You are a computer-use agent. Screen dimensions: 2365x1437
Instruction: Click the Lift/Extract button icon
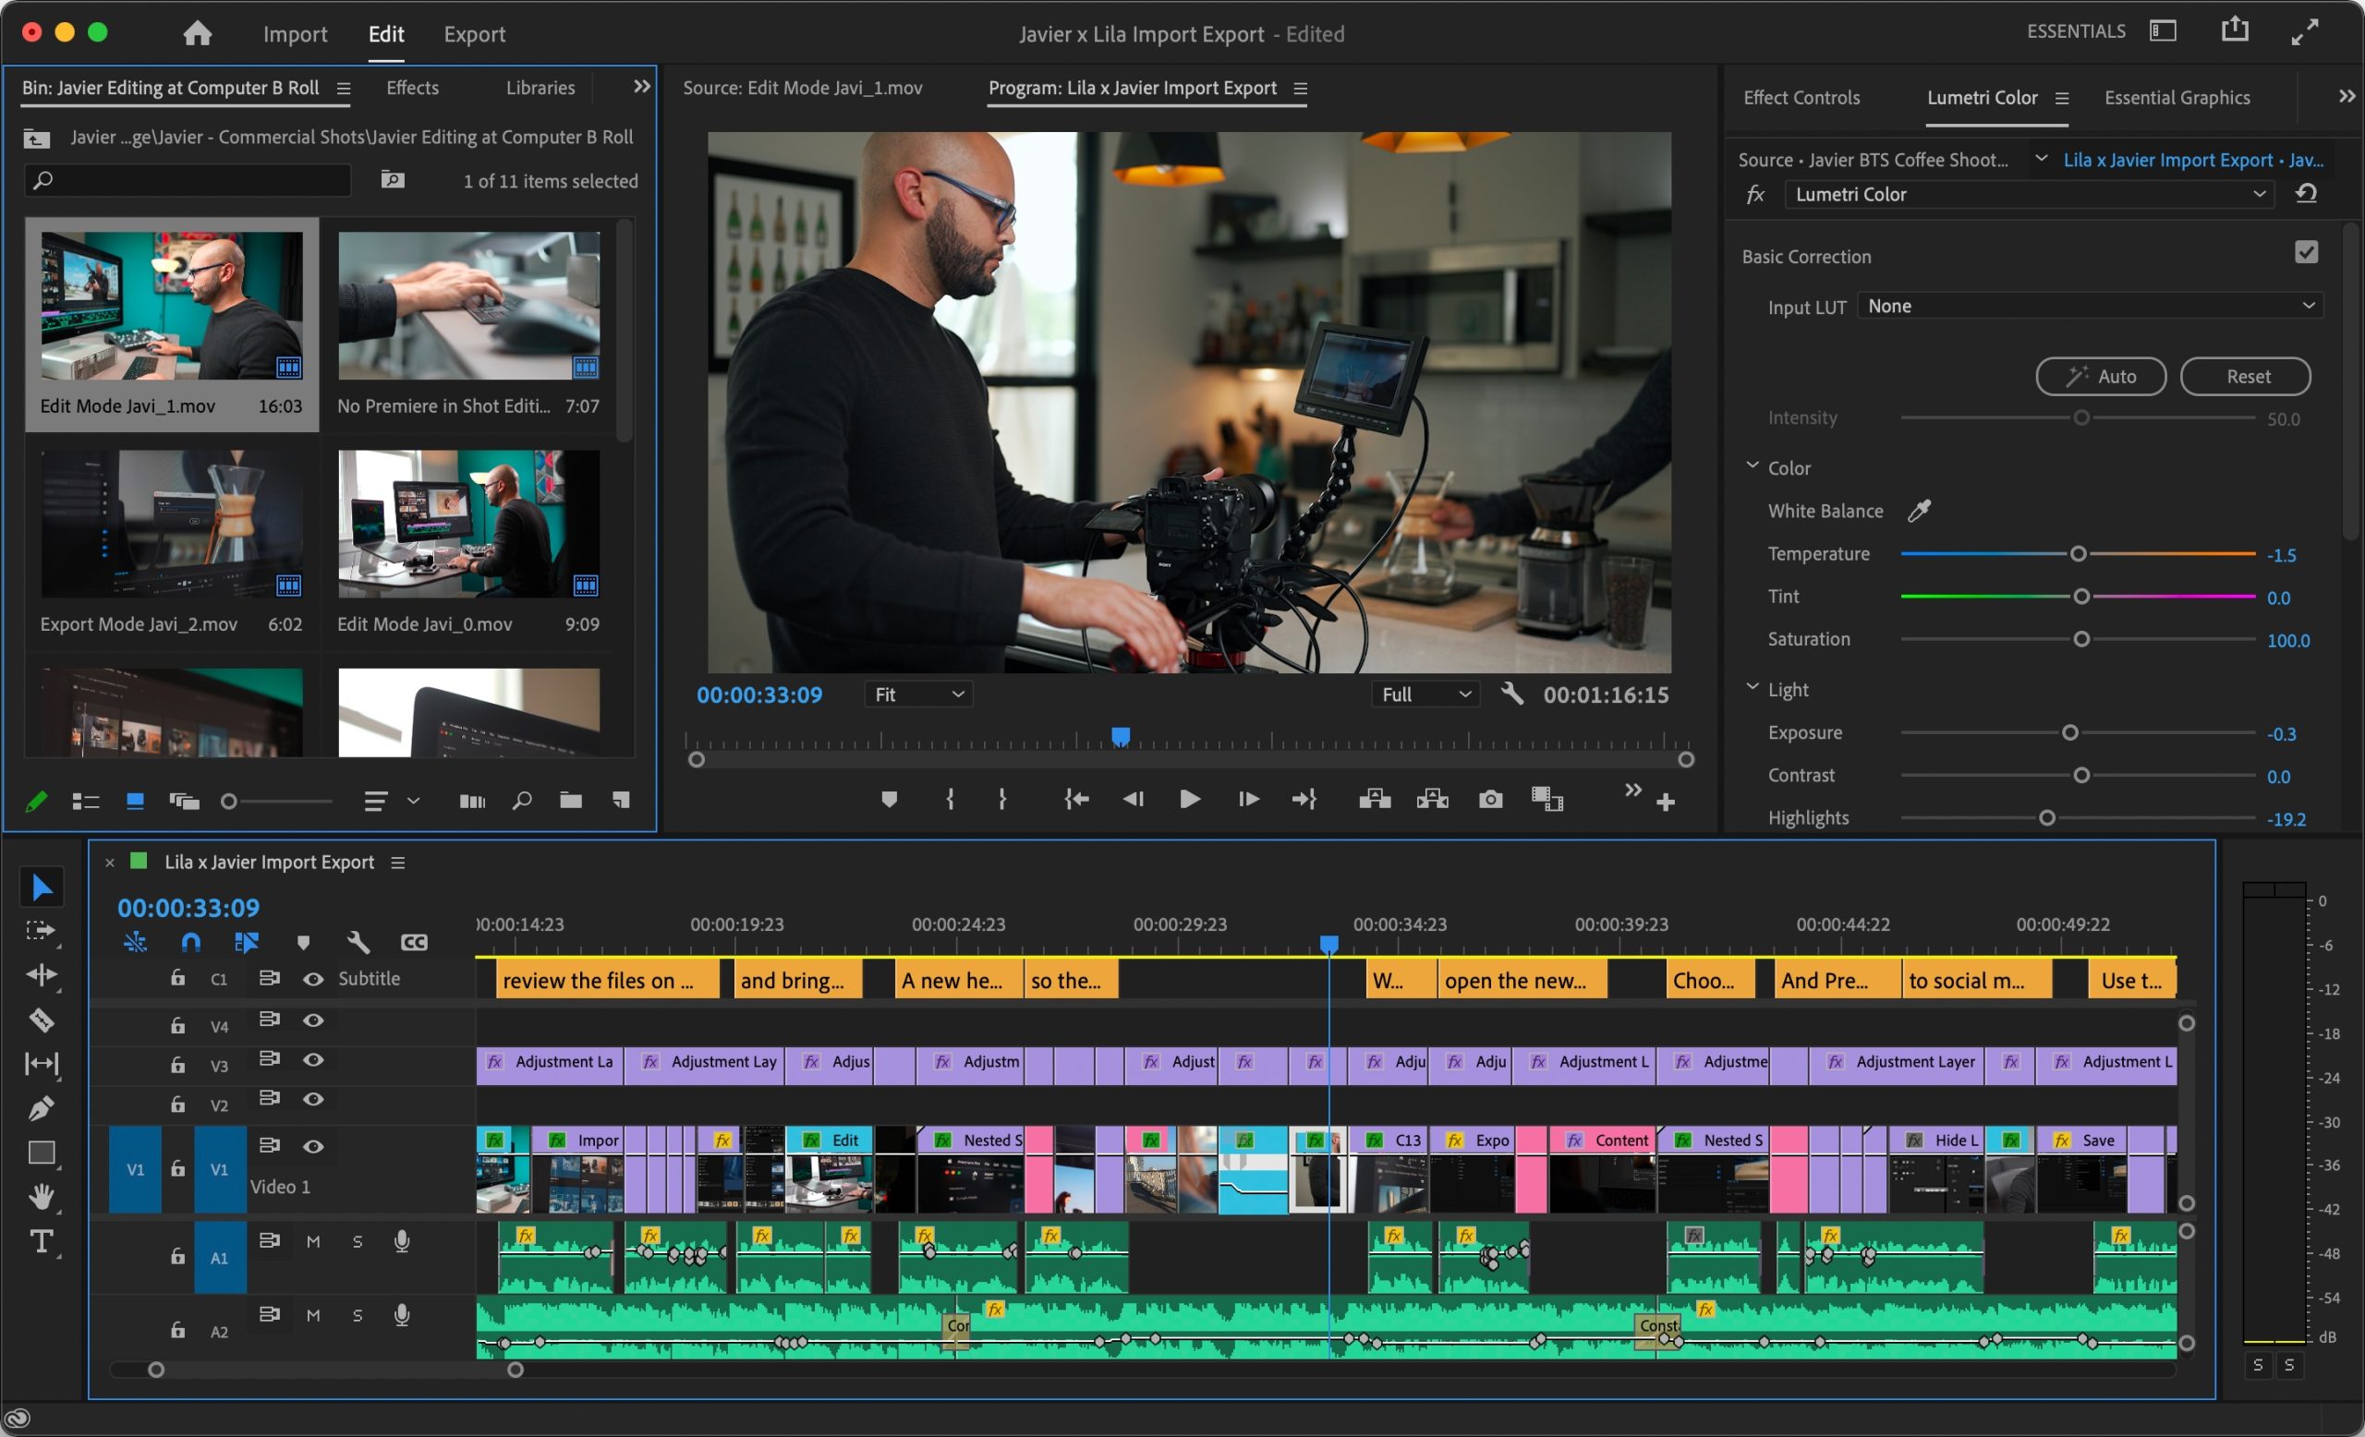pyautogui.click(x=1377, y=797)
